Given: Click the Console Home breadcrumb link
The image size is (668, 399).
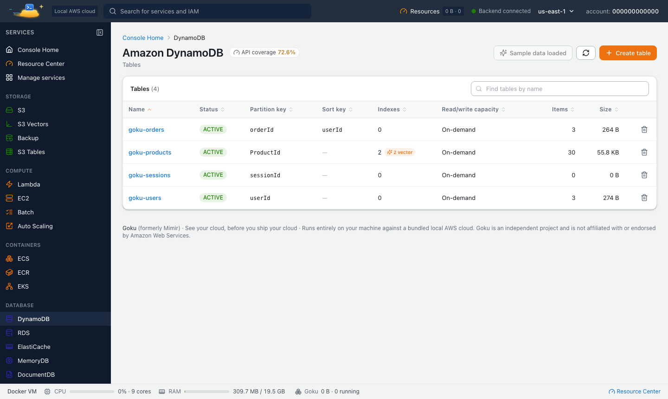Looking at the screenshot, I should point(143,38).
